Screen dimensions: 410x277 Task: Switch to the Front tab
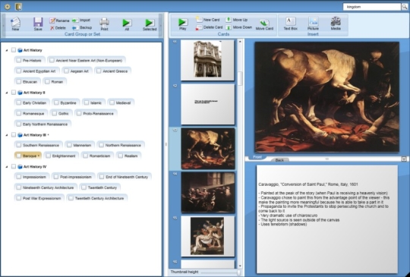[x=257, y=157]
